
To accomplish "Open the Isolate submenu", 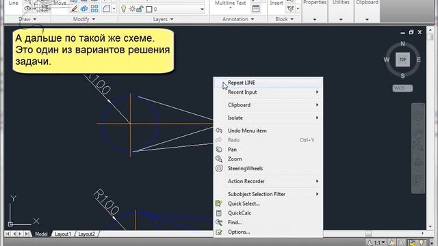I will [x=268, y=118].
